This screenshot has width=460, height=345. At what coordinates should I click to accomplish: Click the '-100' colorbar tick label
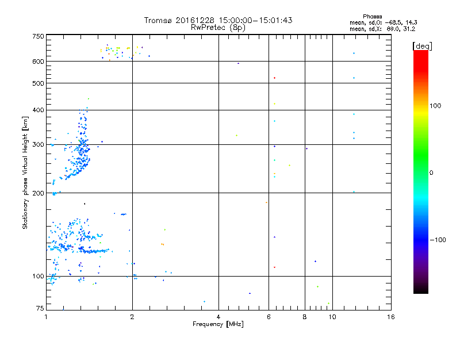pyautogui.click(x=438, y=240)
